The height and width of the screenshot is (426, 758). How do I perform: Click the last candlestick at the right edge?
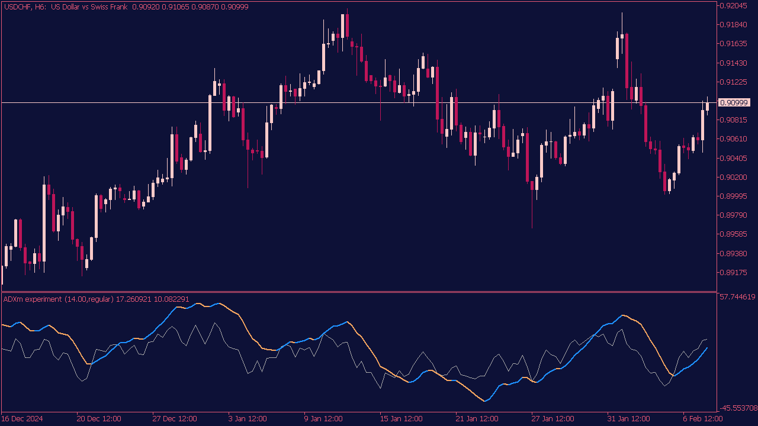click(x=707, y=106)
